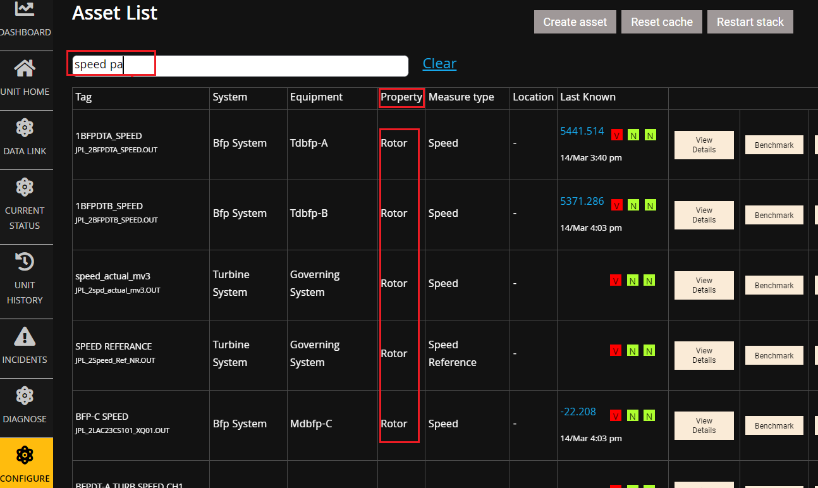This screenshot has width=818, height=488.
Task: Click first green N flag for 1BFPDTB_SPEED
Action: click(x=633, y=205)
